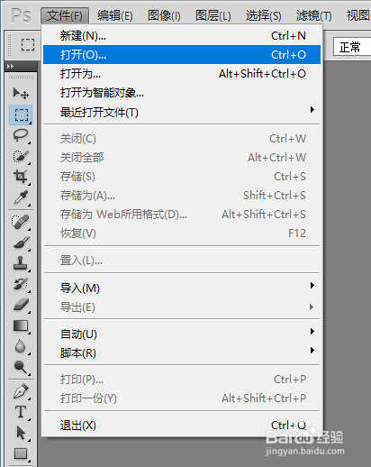Viewport: 371px width, 467px height.
Task: Select the Pen tool
Action: (21, 391)
